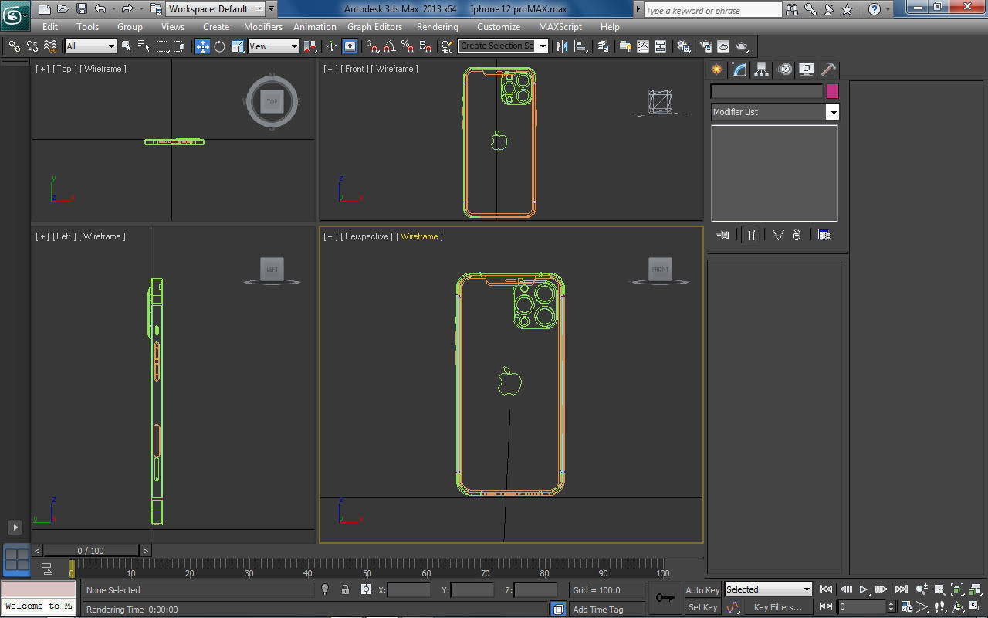Click the Set Keys key icon button
988x618 pixels.
pyautogui.click(x=665, y=598)
